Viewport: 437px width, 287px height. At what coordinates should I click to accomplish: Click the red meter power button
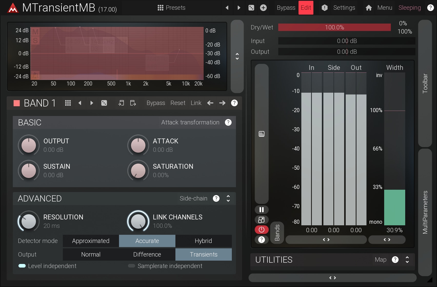(x=261, y=230)
